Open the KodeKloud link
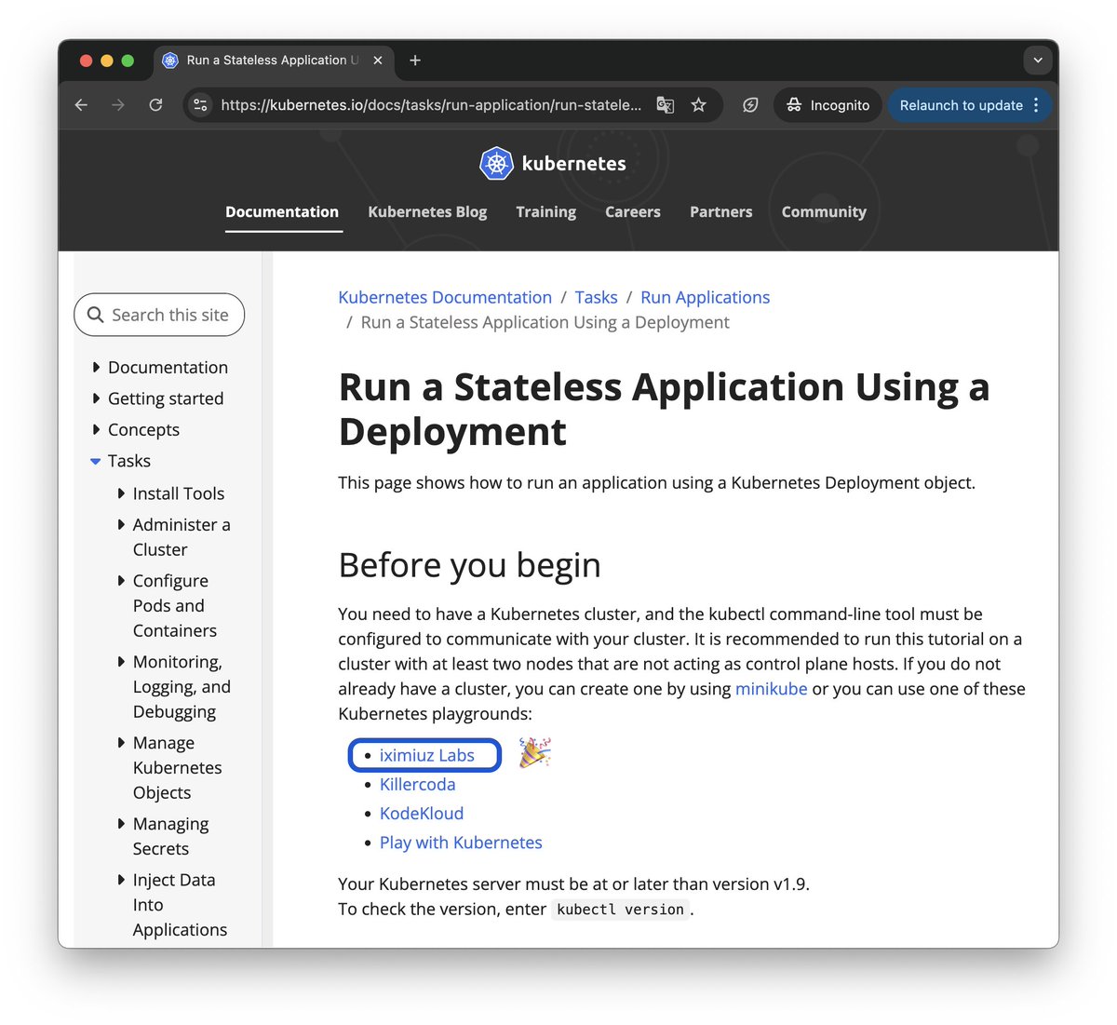 click(x=422, y=813)
